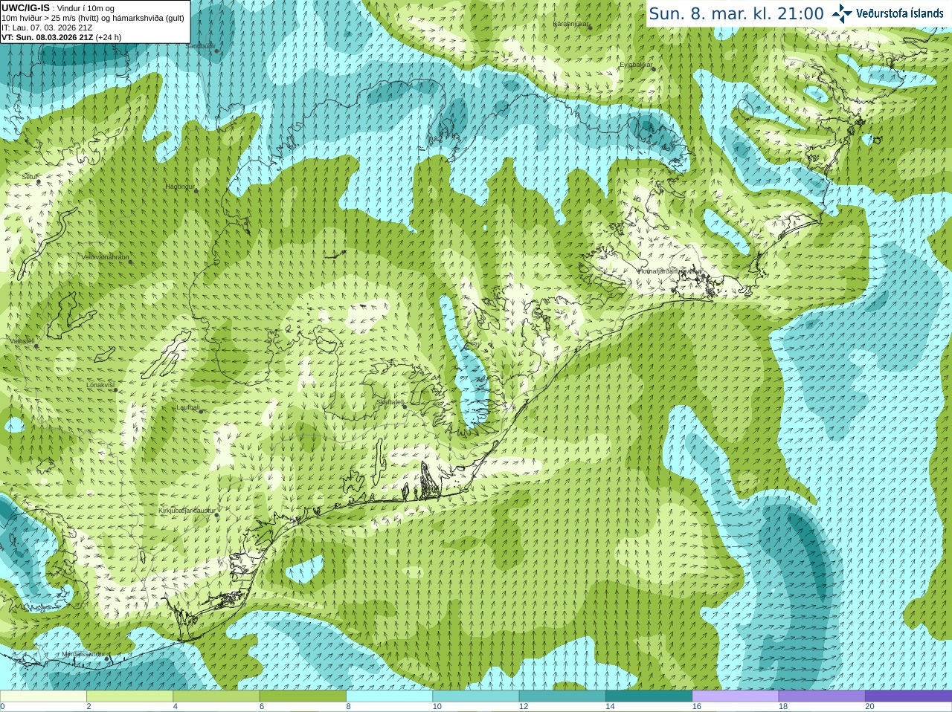
Task: Click the 'Laufbali' place label
Action: click(x=188, y=407)
